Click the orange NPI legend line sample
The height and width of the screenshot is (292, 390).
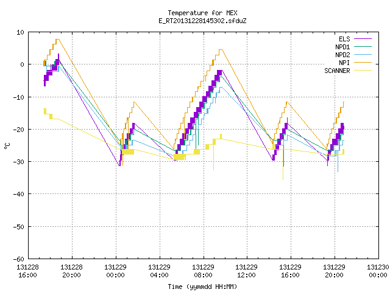[x=363, y=62]
